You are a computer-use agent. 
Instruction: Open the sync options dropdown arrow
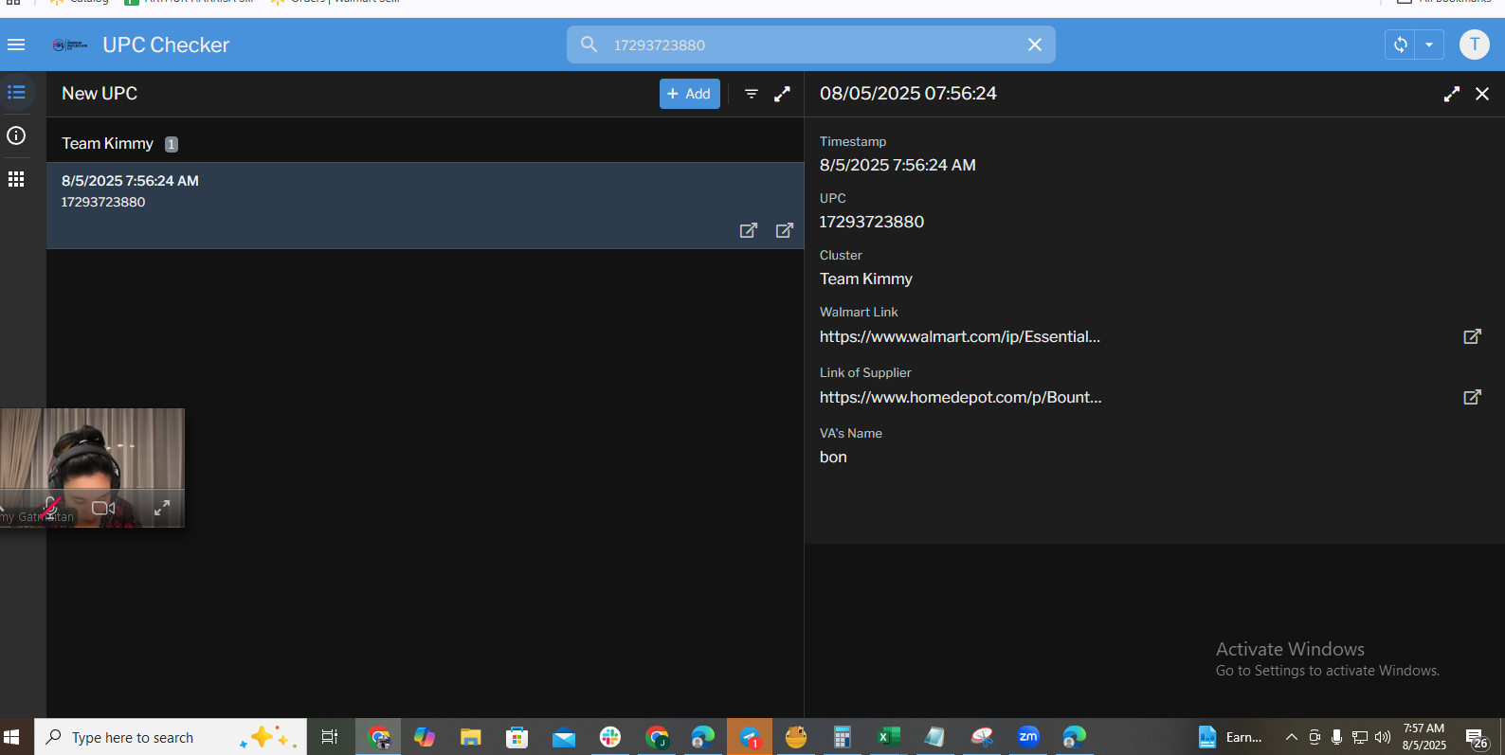(x=1429, y=45)
